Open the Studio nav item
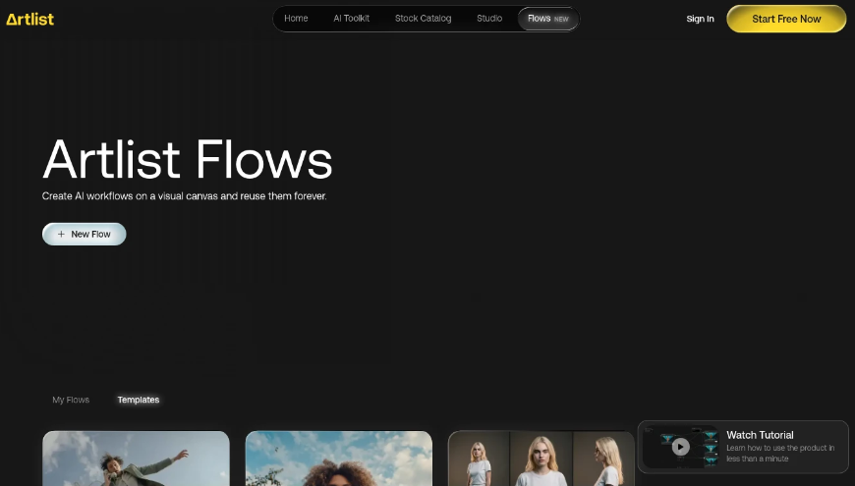The width and height of the screenshot is (855, 486). [x=489, y=19]
